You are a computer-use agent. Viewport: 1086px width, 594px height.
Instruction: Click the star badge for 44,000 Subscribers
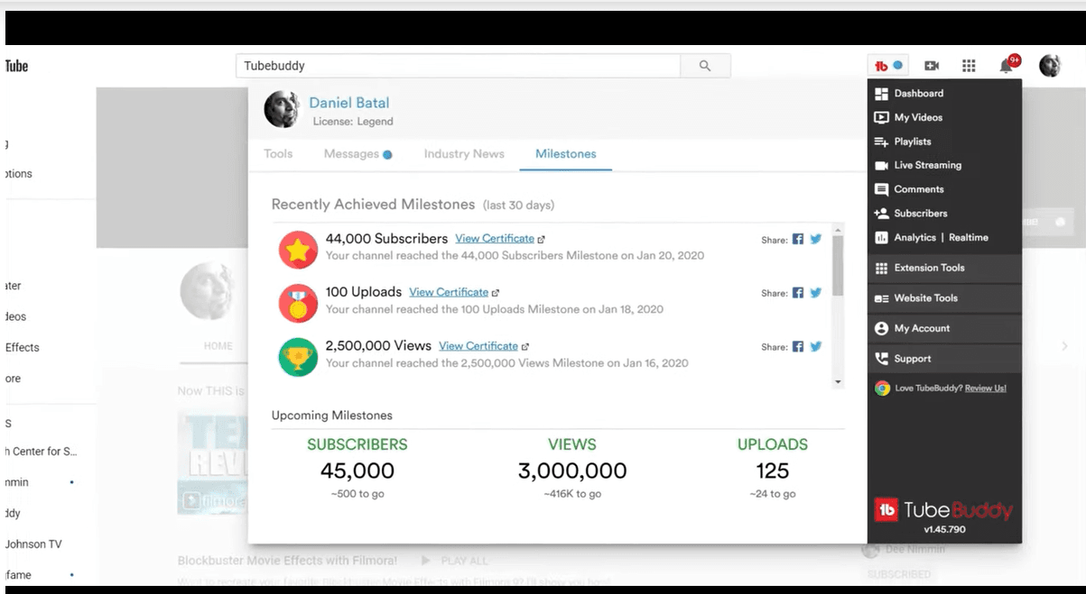[298, 250]
